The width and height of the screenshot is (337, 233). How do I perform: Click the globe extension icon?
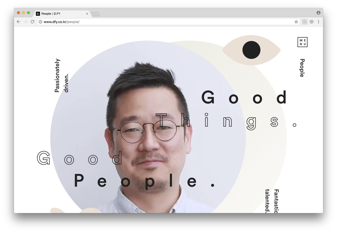[x=311, y=22]
